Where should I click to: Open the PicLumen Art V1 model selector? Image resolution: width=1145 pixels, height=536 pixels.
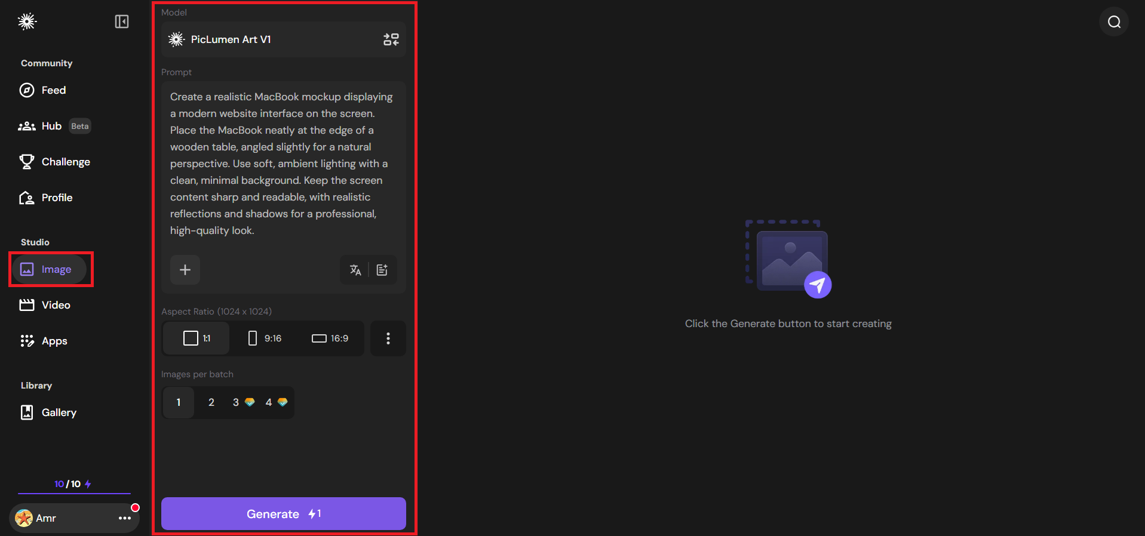283,39
